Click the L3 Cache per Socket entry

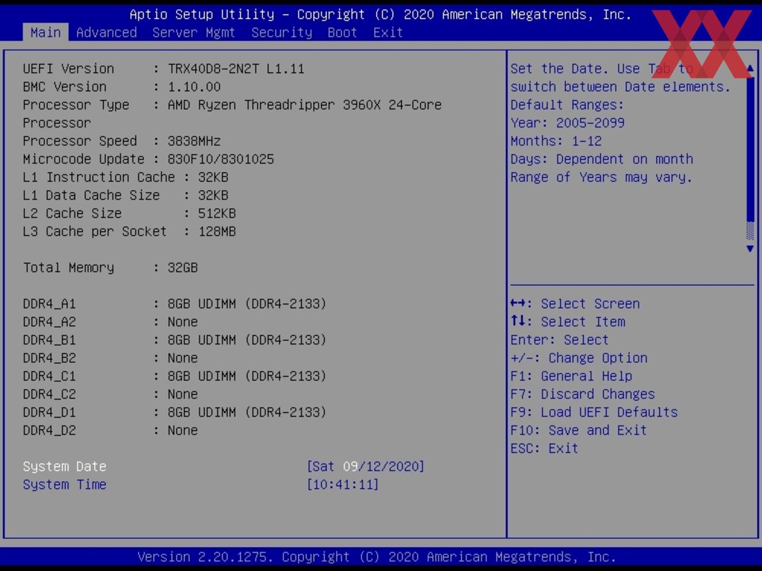[x=129, y=231]
